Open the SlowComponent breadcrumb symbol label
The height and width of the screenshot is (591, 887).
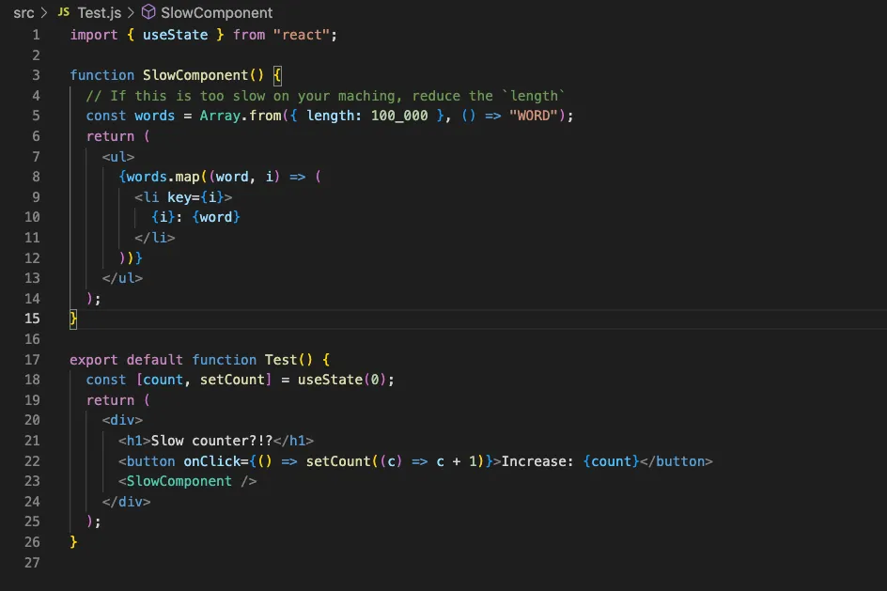click(x=217, y=12)
